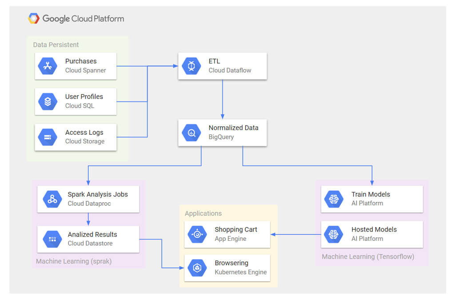Click the "AI Platform" subtitle under Hosted Models
Image resolution: width=455 pixels, height=298 pixels.
pos(367,239)
